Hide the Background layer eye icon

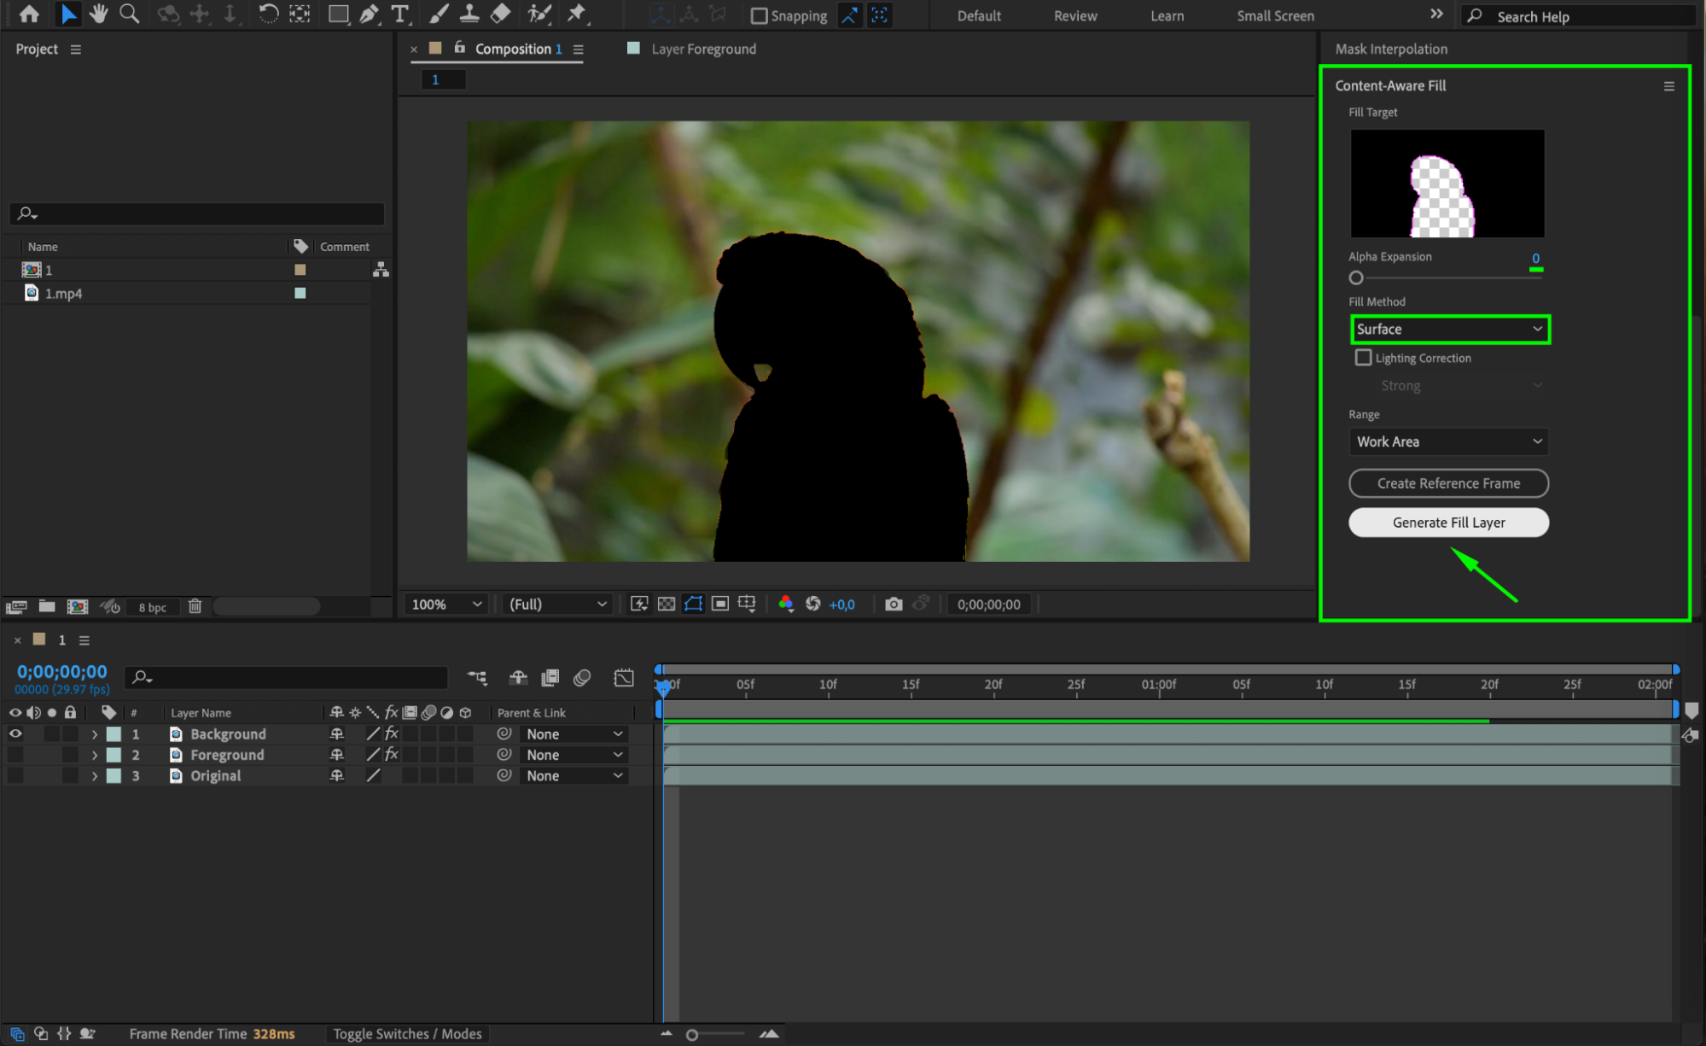15,733
